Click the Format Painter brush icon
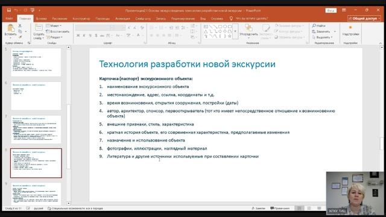Image resolution: width=386 pixels, height=217 pixels. [20, 37]
